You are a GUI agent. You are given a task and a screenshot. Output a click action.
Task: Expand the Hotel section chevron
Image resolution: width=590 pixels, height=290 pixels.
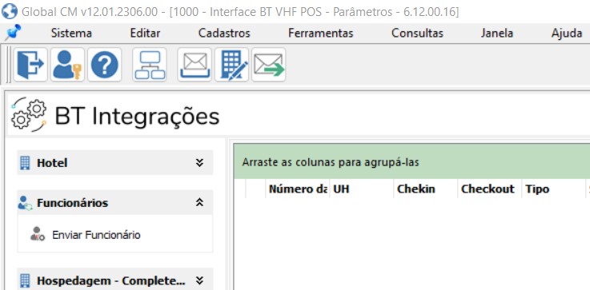tap(199, 163)
